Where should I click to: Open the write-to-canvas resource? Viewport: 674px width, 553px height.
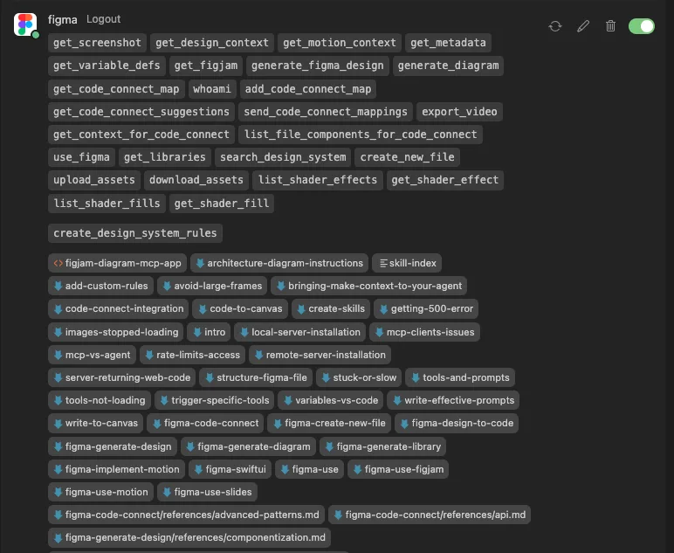pos(95,424)
